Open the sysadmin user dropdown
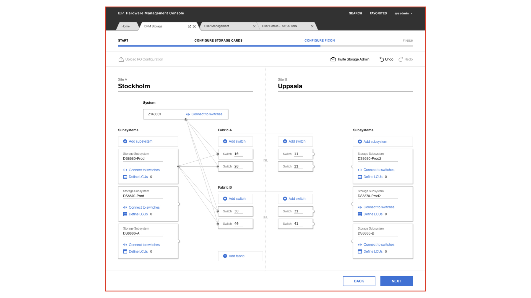This screenshot has height=298, width=531. click(x=403, y=13)
